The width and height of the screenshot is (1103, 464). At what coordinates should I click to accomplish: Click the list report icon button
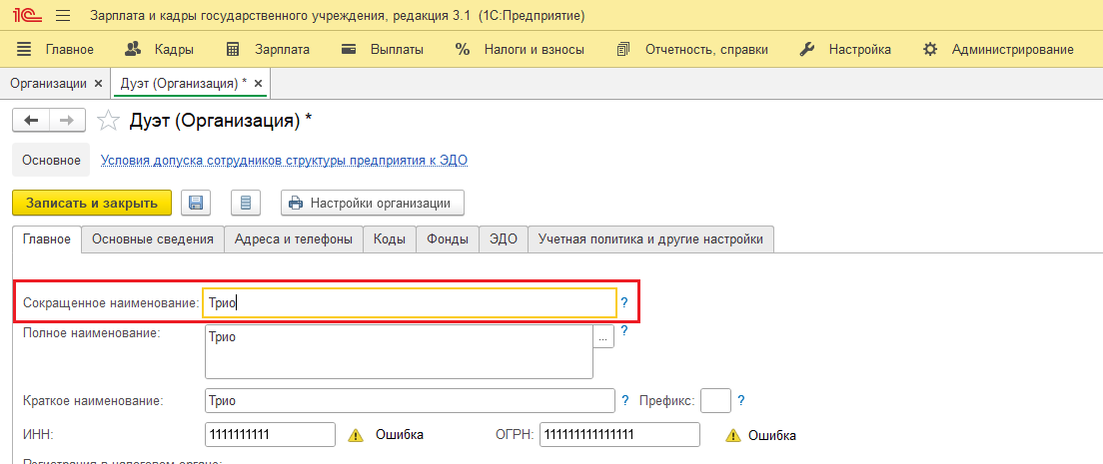coord(246,204)
